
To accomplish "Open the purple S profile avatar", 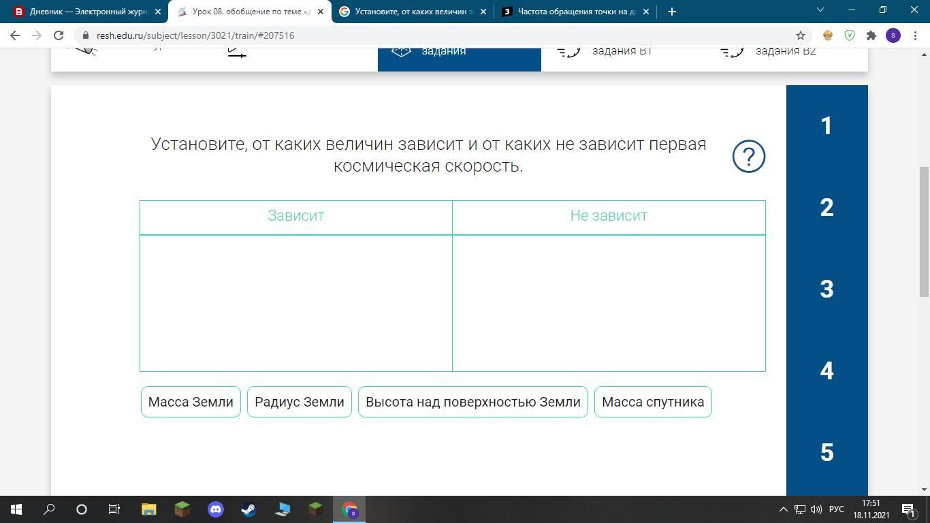I will coord(893,35).
